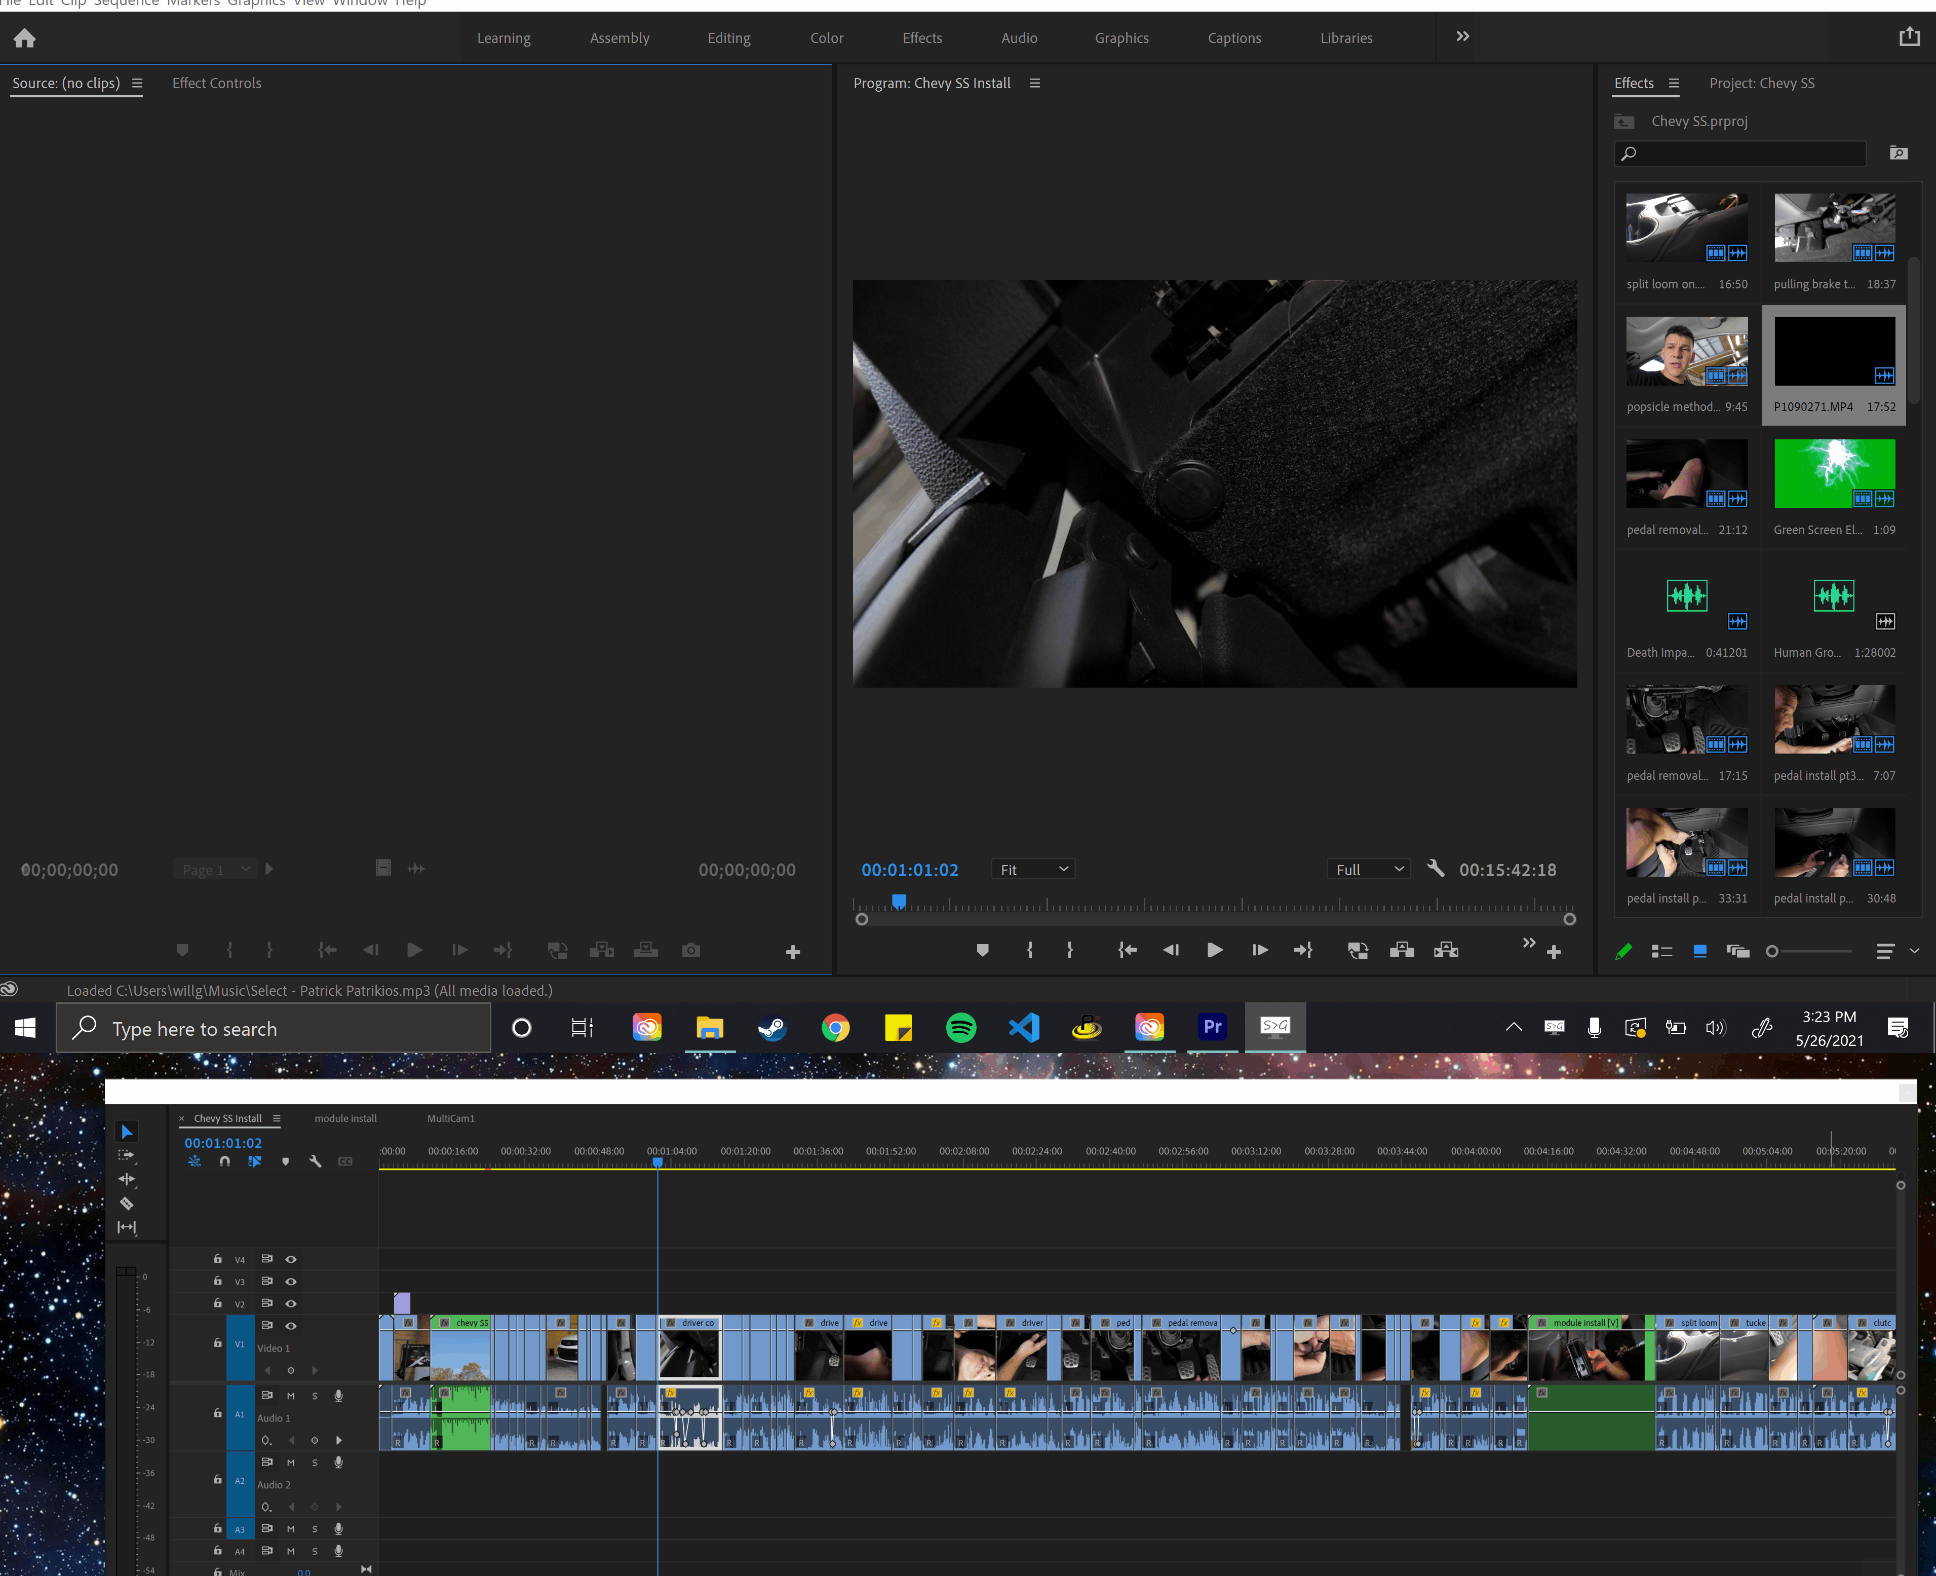Expand the workspace overflow chevron menu
1936x1576 pixels.
(1462, 36)
